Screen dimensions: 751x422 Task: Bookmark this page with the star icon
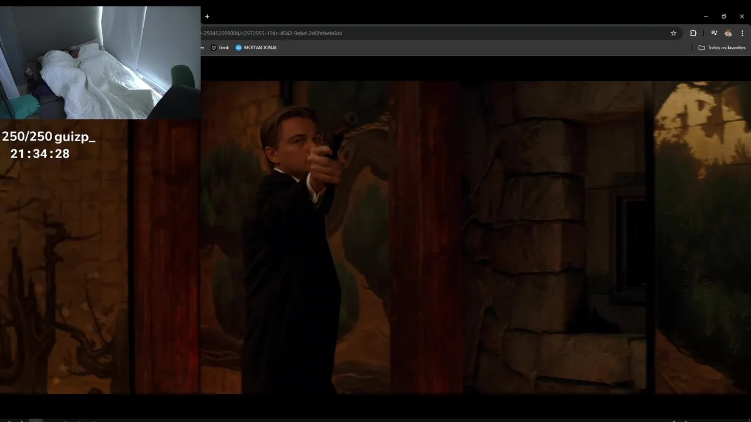674,33
